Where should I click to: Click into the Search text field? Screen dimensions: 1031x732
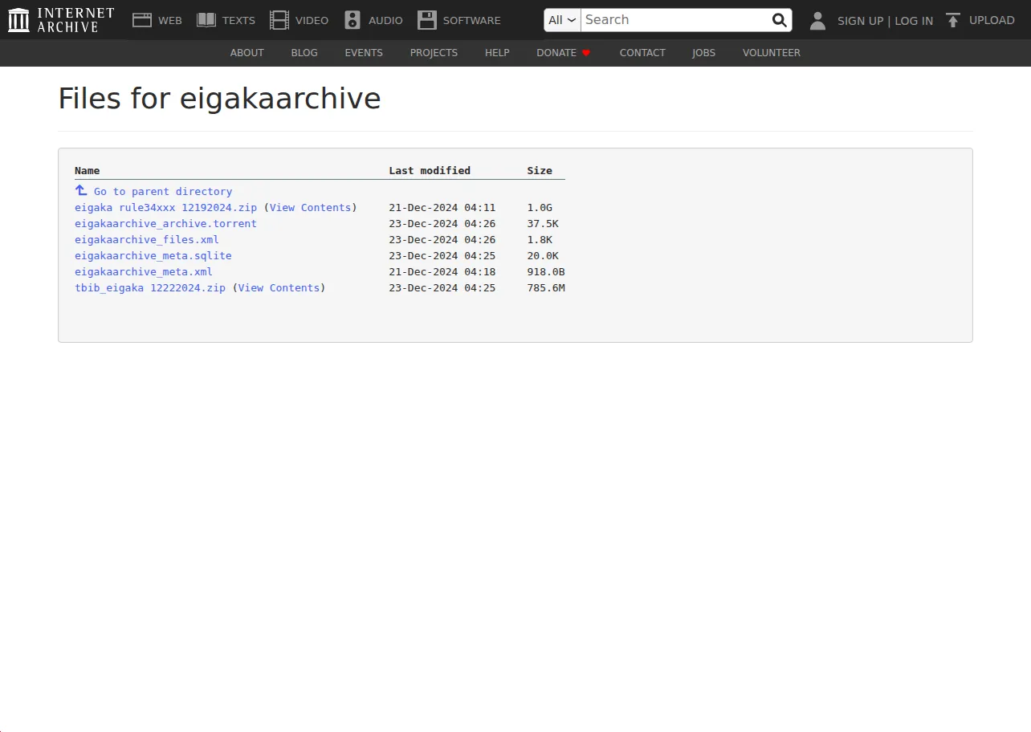(674, 20)
